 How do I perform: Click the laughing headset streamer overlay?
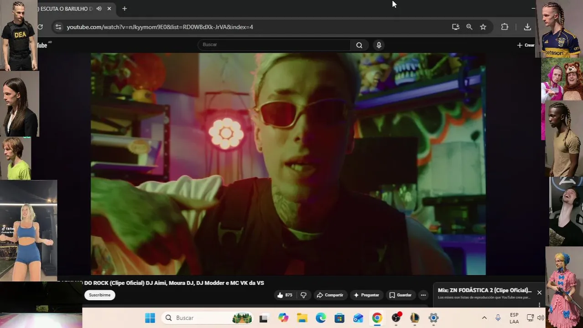pyautogui.click(x=566, y=211)
